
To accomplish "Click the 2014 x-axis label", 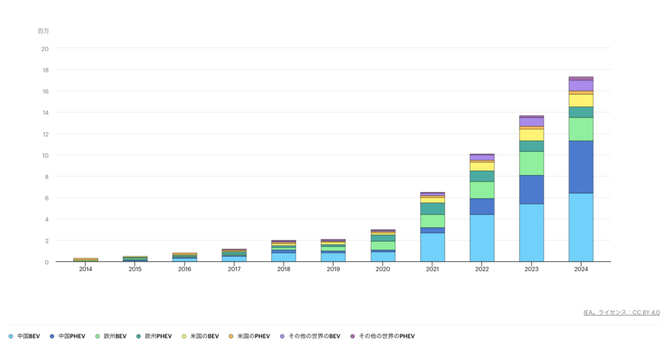I will (x=86, y=270).
